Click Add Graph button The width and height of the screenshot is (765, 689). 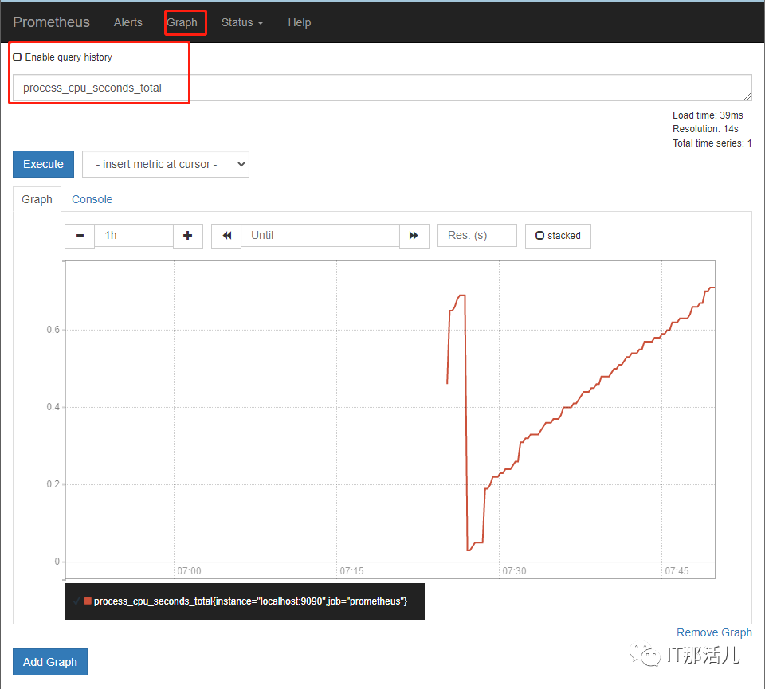(x=50, y=662)
